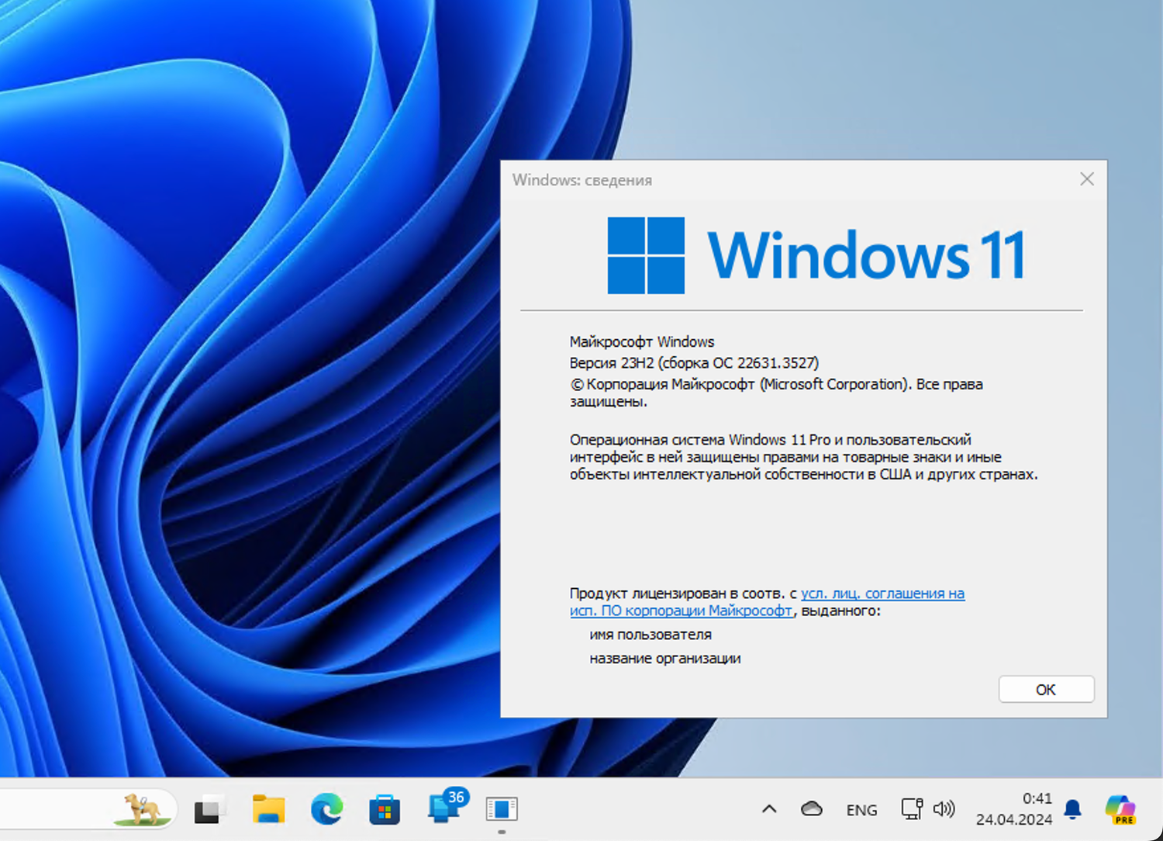Expand hidden system tray icons

768,808
